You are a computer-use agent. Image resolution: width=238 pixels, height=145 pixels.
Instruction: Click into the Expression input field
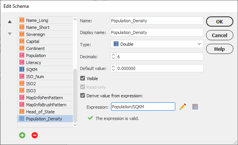click(x=143, y=107)
